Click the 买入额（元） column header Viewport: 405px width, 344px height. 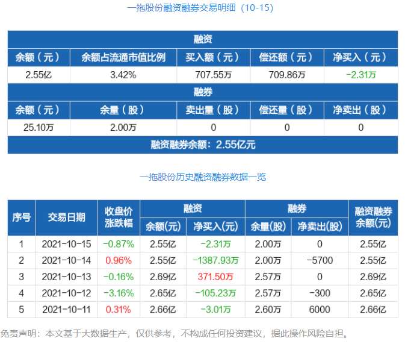coord(214,57)
